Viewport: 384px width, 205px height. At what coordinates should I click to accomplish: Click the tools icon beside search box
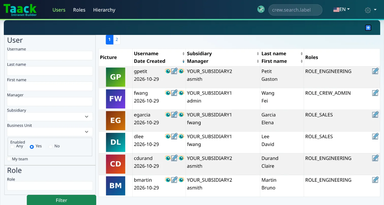261,9
